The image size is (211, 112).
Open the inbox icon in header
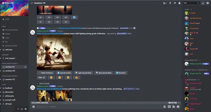(203, 3)
